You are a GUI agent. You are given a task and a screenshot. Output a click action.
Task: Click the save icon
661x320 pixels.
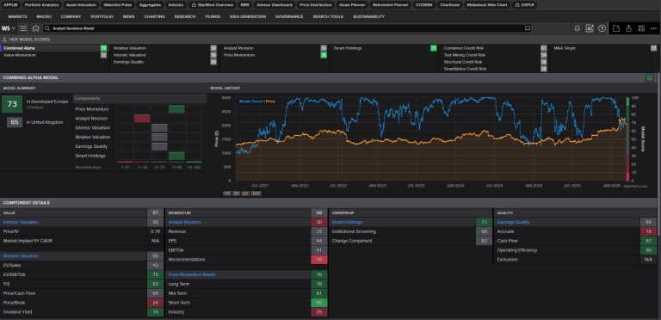(x=641, y=28)
